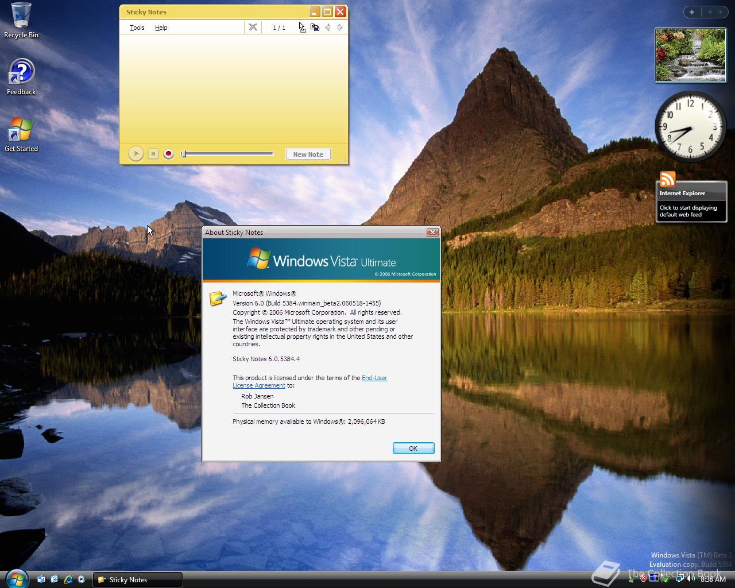Open the Tools menu in Sticky Notes
The image size is (735, 588).
137,28
